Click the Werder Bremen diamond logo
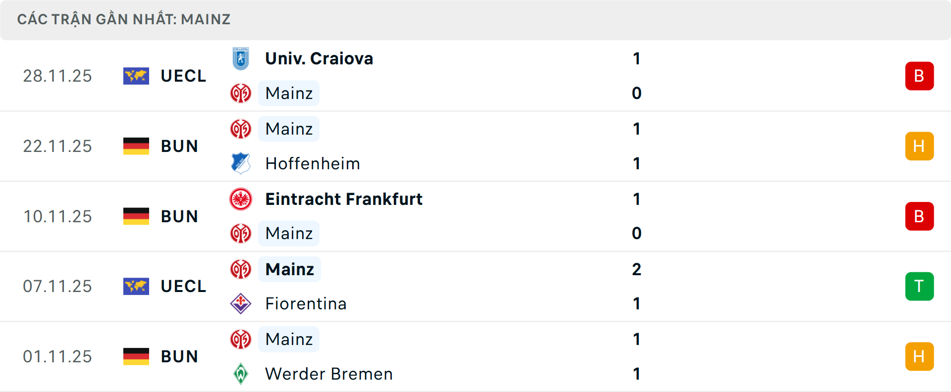The height and width of the screenshot is (392, 951). tap(241, 374)
